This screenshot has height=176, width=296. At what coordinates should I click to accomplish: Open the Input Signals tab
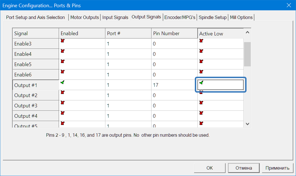tap(115, 17)
